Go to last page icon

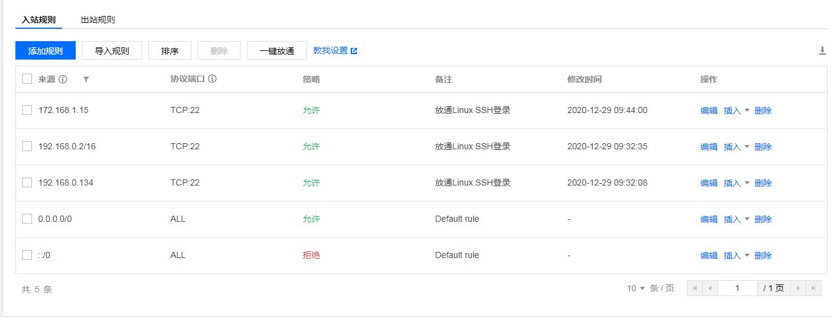[814, 288]
